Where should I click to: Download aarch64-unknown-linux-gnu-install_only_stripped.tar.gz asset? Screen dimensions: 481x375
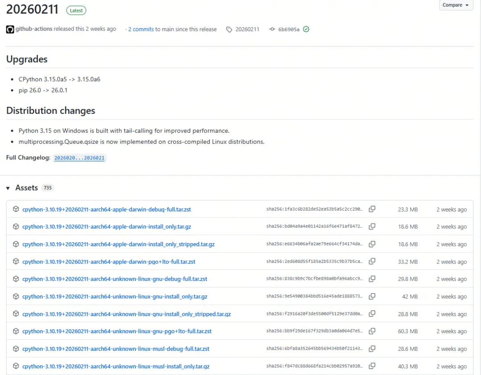coord(126,314)
